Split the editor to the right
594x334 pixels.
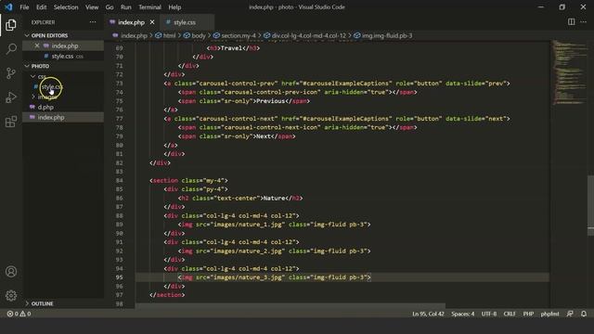[x=571, y=22]
